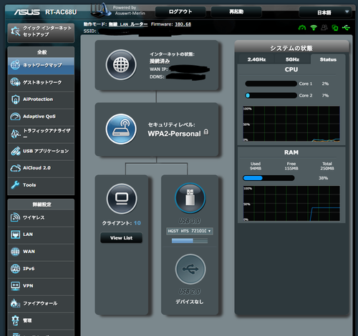The image size is (358, 336).
Task: Open the VPN settings icon
Action: [15, 286]
